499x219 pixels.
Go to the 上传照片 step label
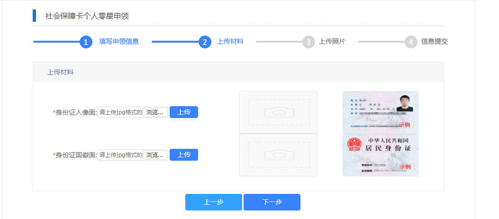tap(332, 41)
